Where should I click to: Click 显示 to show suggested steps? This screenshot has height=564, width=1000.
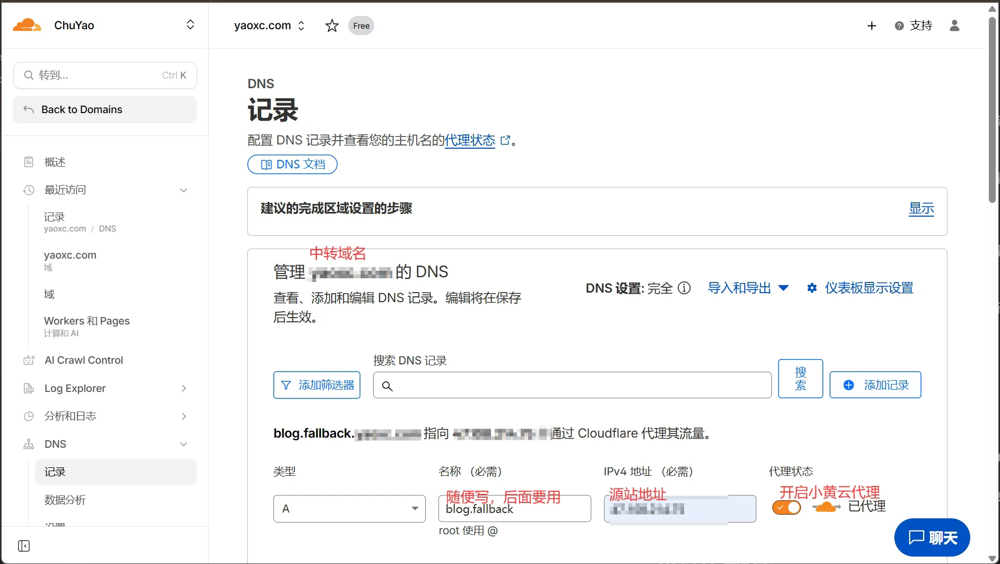[921, 209]
